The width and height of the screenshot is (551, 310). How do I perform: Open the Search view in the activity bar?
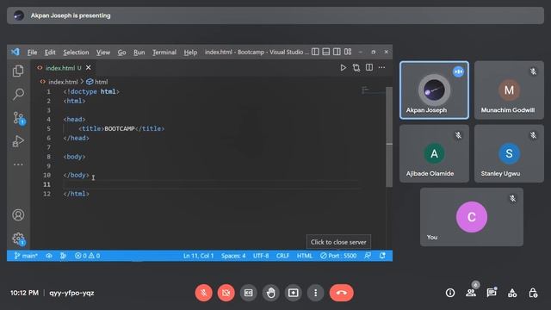(x=18, y=94)
